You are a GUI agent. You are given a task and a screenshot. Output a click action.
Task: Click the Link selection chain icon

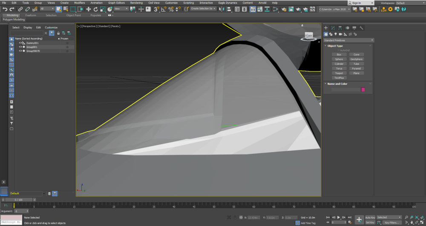click(20, 9)
